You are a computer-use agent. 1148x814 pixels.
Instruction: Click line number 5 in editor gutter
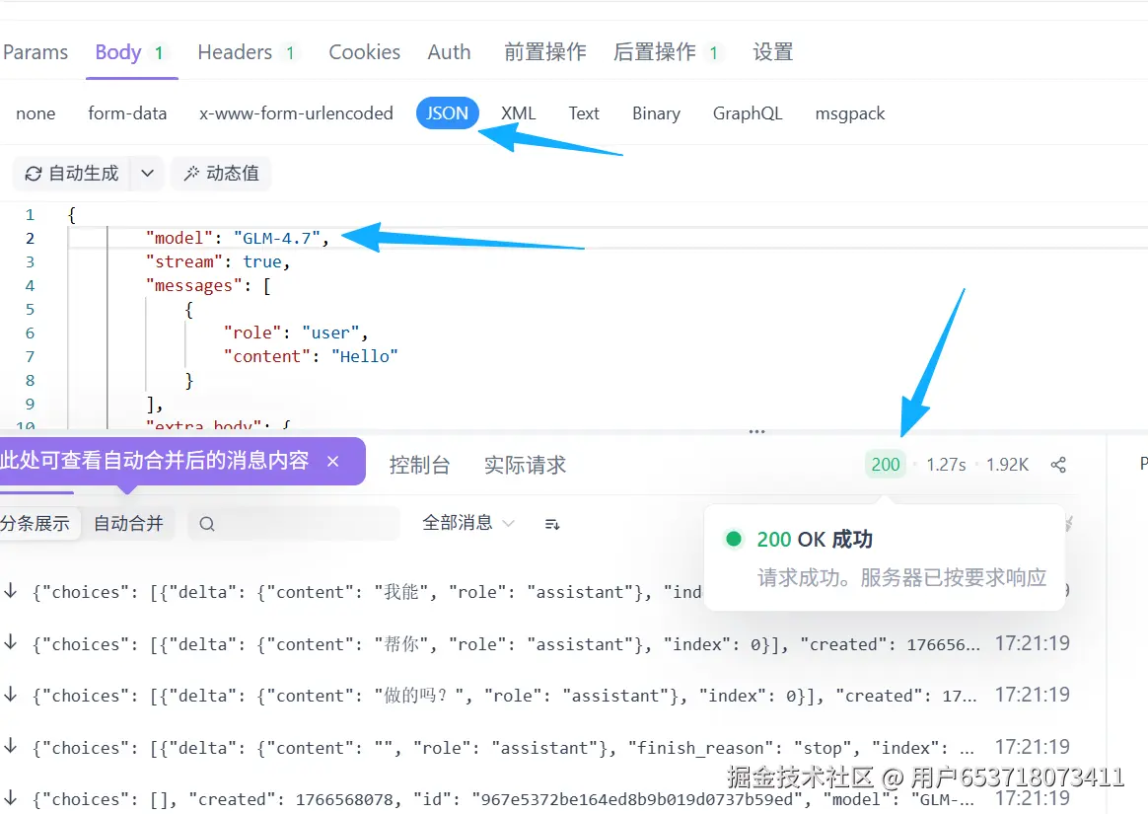30,309
